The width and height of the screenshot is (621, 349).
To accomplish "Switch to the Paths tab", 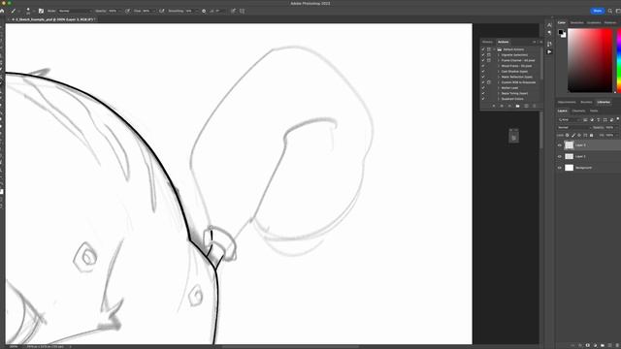I will (x=594, y=111).
